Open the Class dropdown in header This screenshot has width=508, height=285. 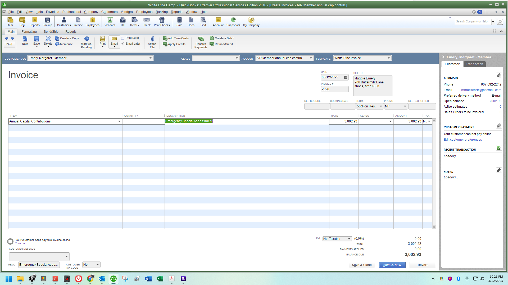pos(237,58)
